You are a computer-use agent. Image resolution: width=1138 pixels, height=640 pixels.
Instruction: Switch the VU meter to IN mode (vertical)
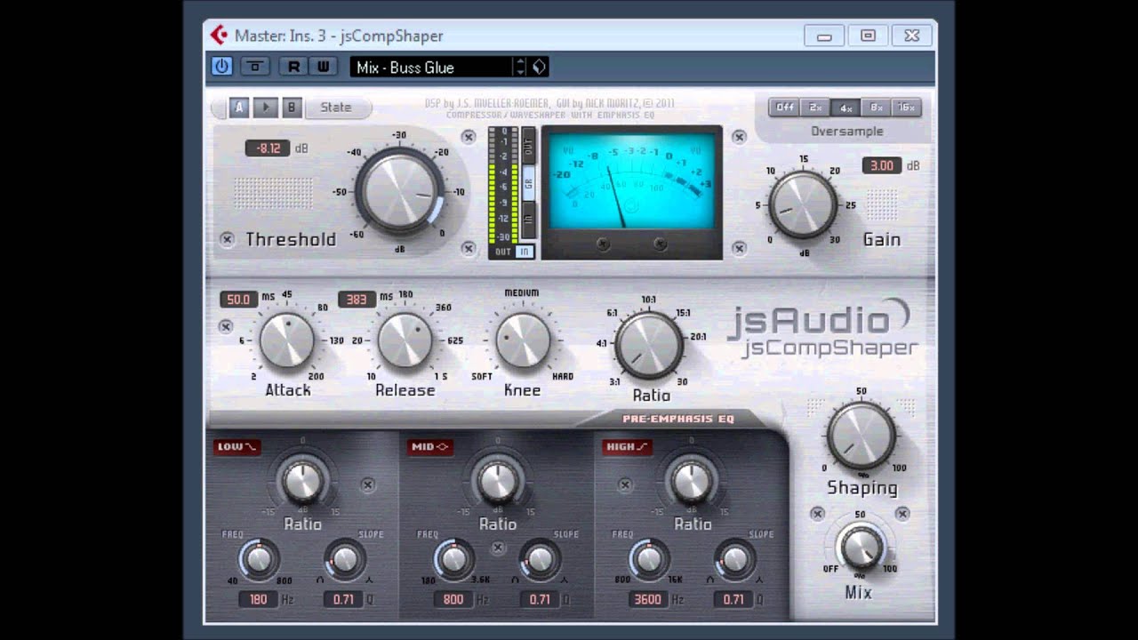528,220
